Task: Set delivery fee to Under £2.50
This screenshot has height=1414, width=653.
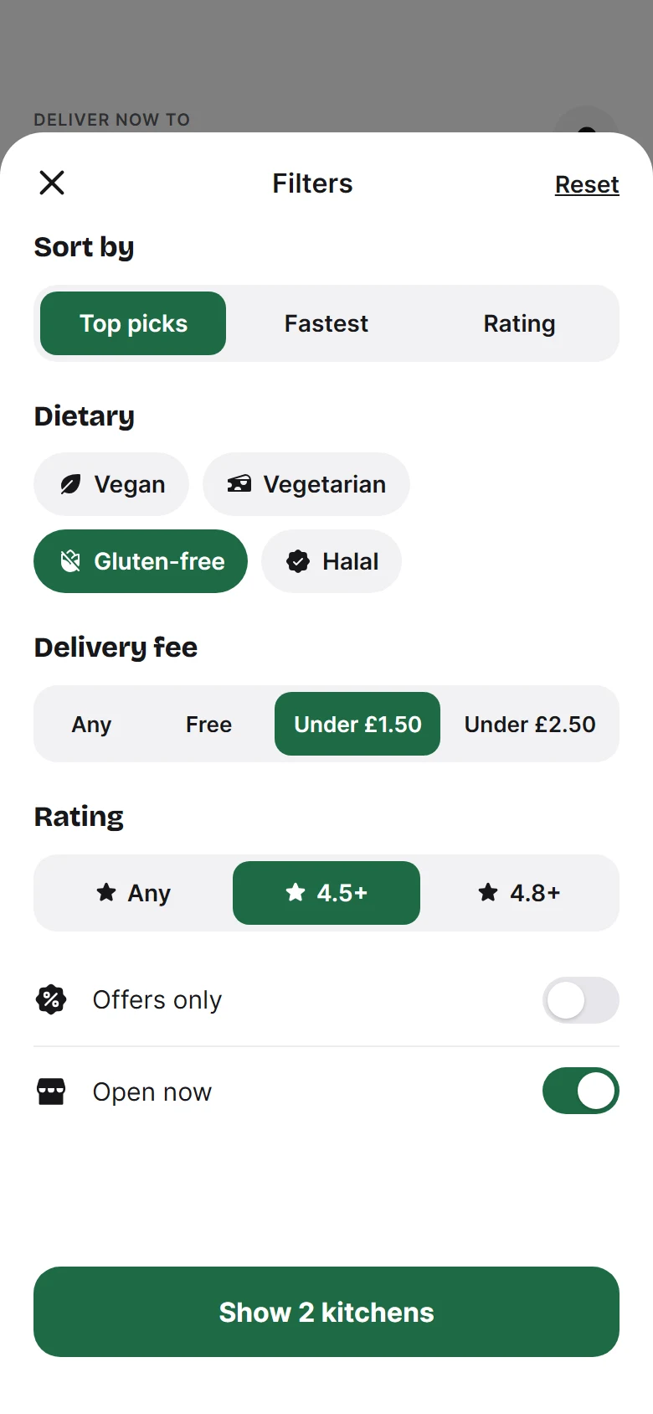Action: click(530, 724)
